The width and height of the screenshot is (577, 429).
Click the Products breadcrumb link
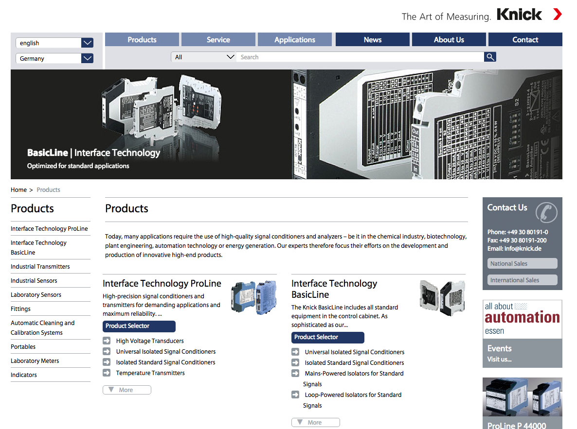pos(48,189)
